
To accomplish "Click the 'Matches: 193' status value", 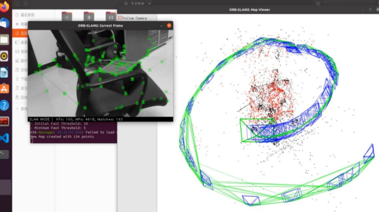I will 110,119.
